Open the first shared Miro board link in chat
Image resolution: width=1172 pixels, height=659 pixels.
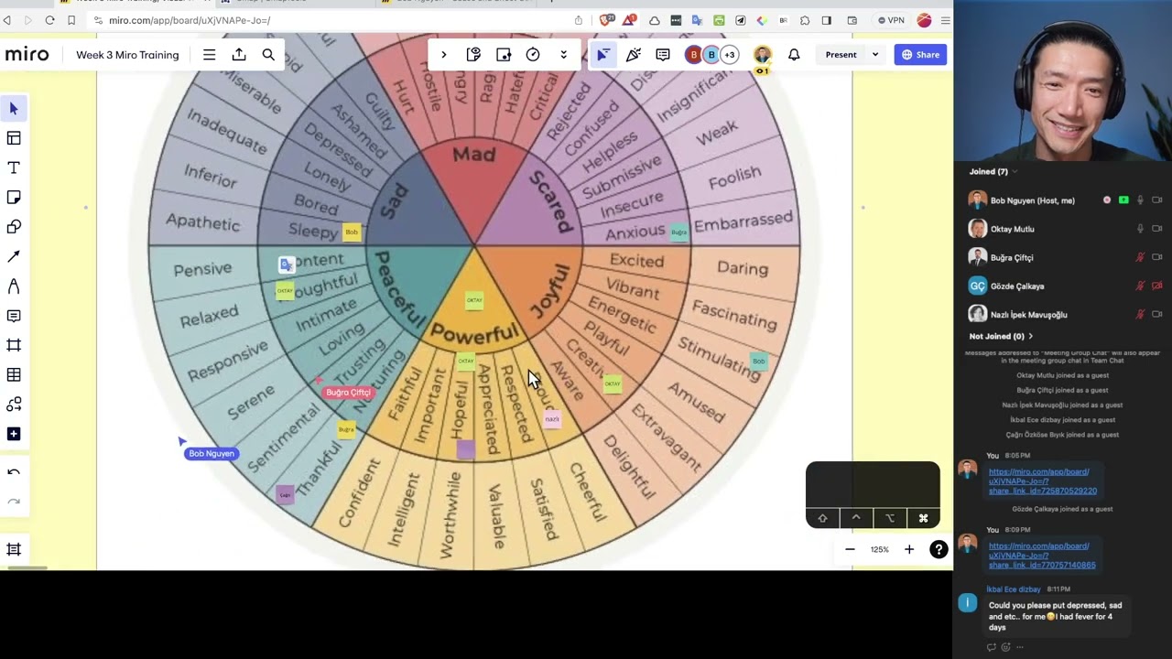point(1042,481)
